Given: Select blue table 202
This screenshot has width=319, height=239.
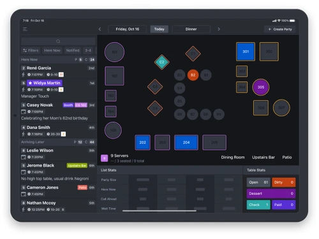Looking at the screenshot, I should pyautogui.click(x=143, y=142).
